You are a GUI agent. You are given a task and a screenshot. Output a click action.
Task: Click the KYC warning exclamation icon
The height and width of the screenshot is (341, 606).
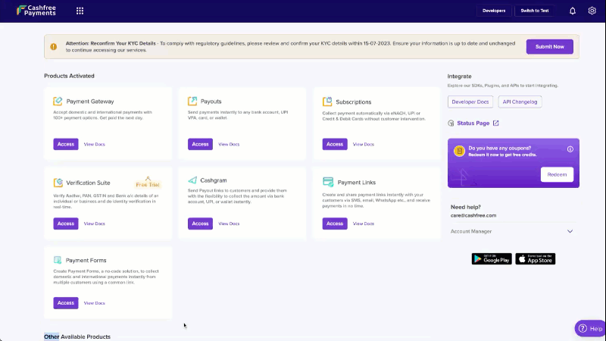tap(54, 47)
